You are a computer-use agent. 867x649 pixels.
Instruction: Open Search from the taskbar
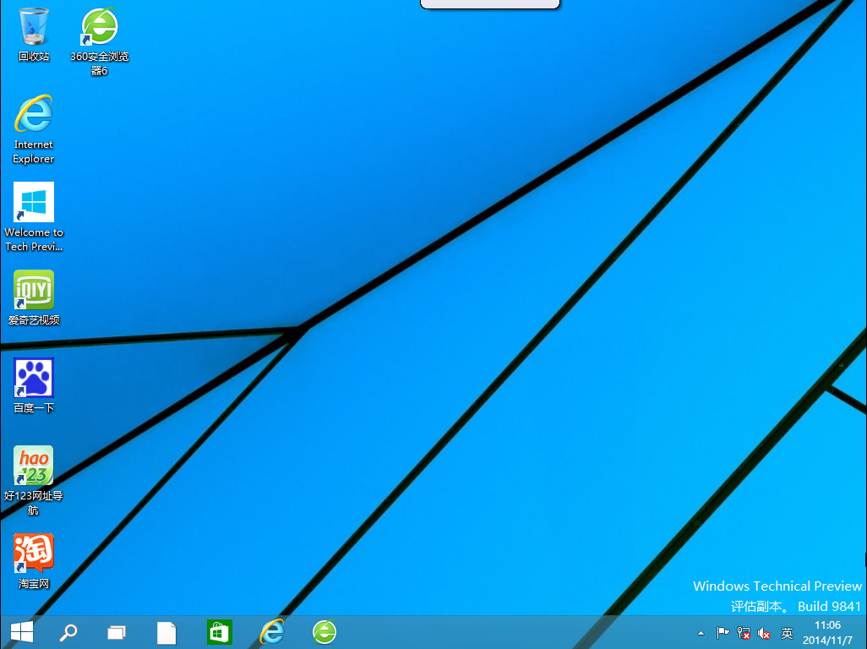pyautogui.click(x=69, y=632)
